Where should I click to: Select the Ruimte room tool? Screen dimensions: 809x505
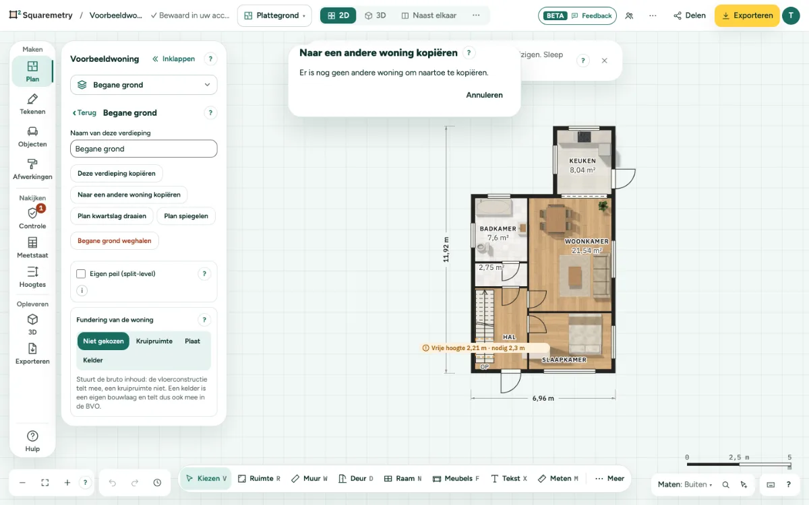260,479
